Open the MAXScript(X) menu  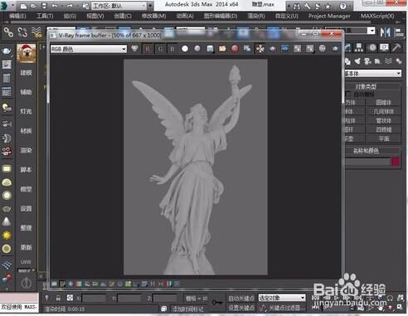coord(377,16)
